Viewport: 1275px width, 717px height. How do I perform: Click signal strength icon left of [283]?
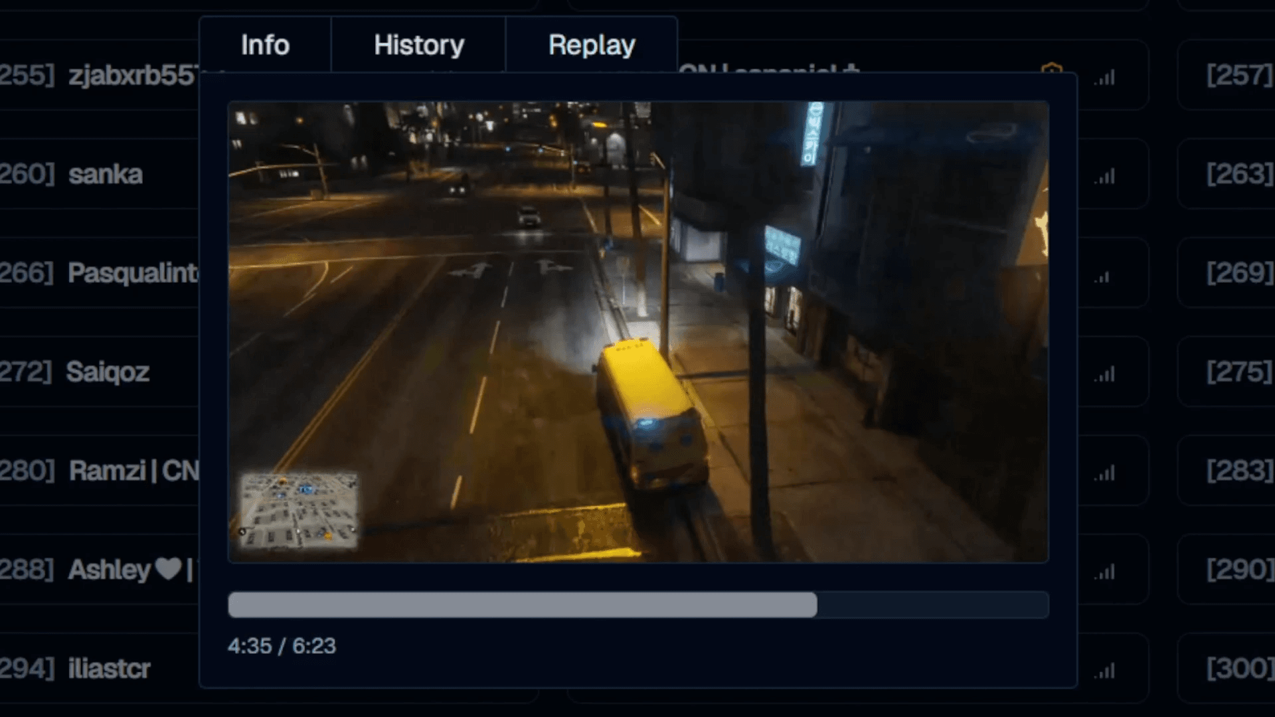point(1105,473)
